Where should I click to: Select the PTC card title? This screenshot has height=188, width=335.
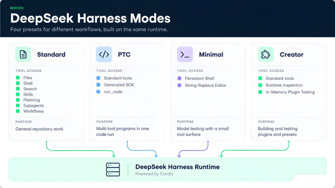pyautogui.click(x=124, y=55)
